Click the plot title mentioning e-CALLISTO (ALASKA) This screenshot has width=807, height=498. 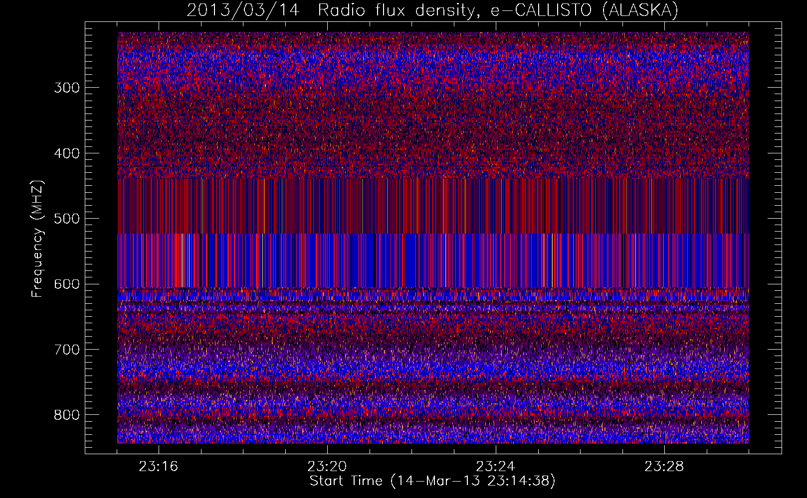click(x=432, y=10)
